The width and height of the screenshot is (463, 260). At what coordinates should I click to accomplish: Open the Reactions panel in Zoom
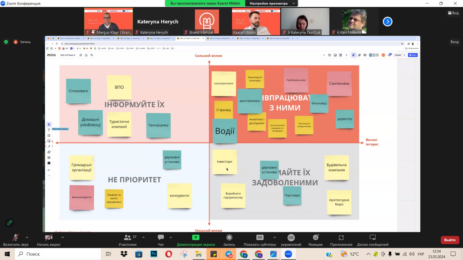(x=315, y=240)
